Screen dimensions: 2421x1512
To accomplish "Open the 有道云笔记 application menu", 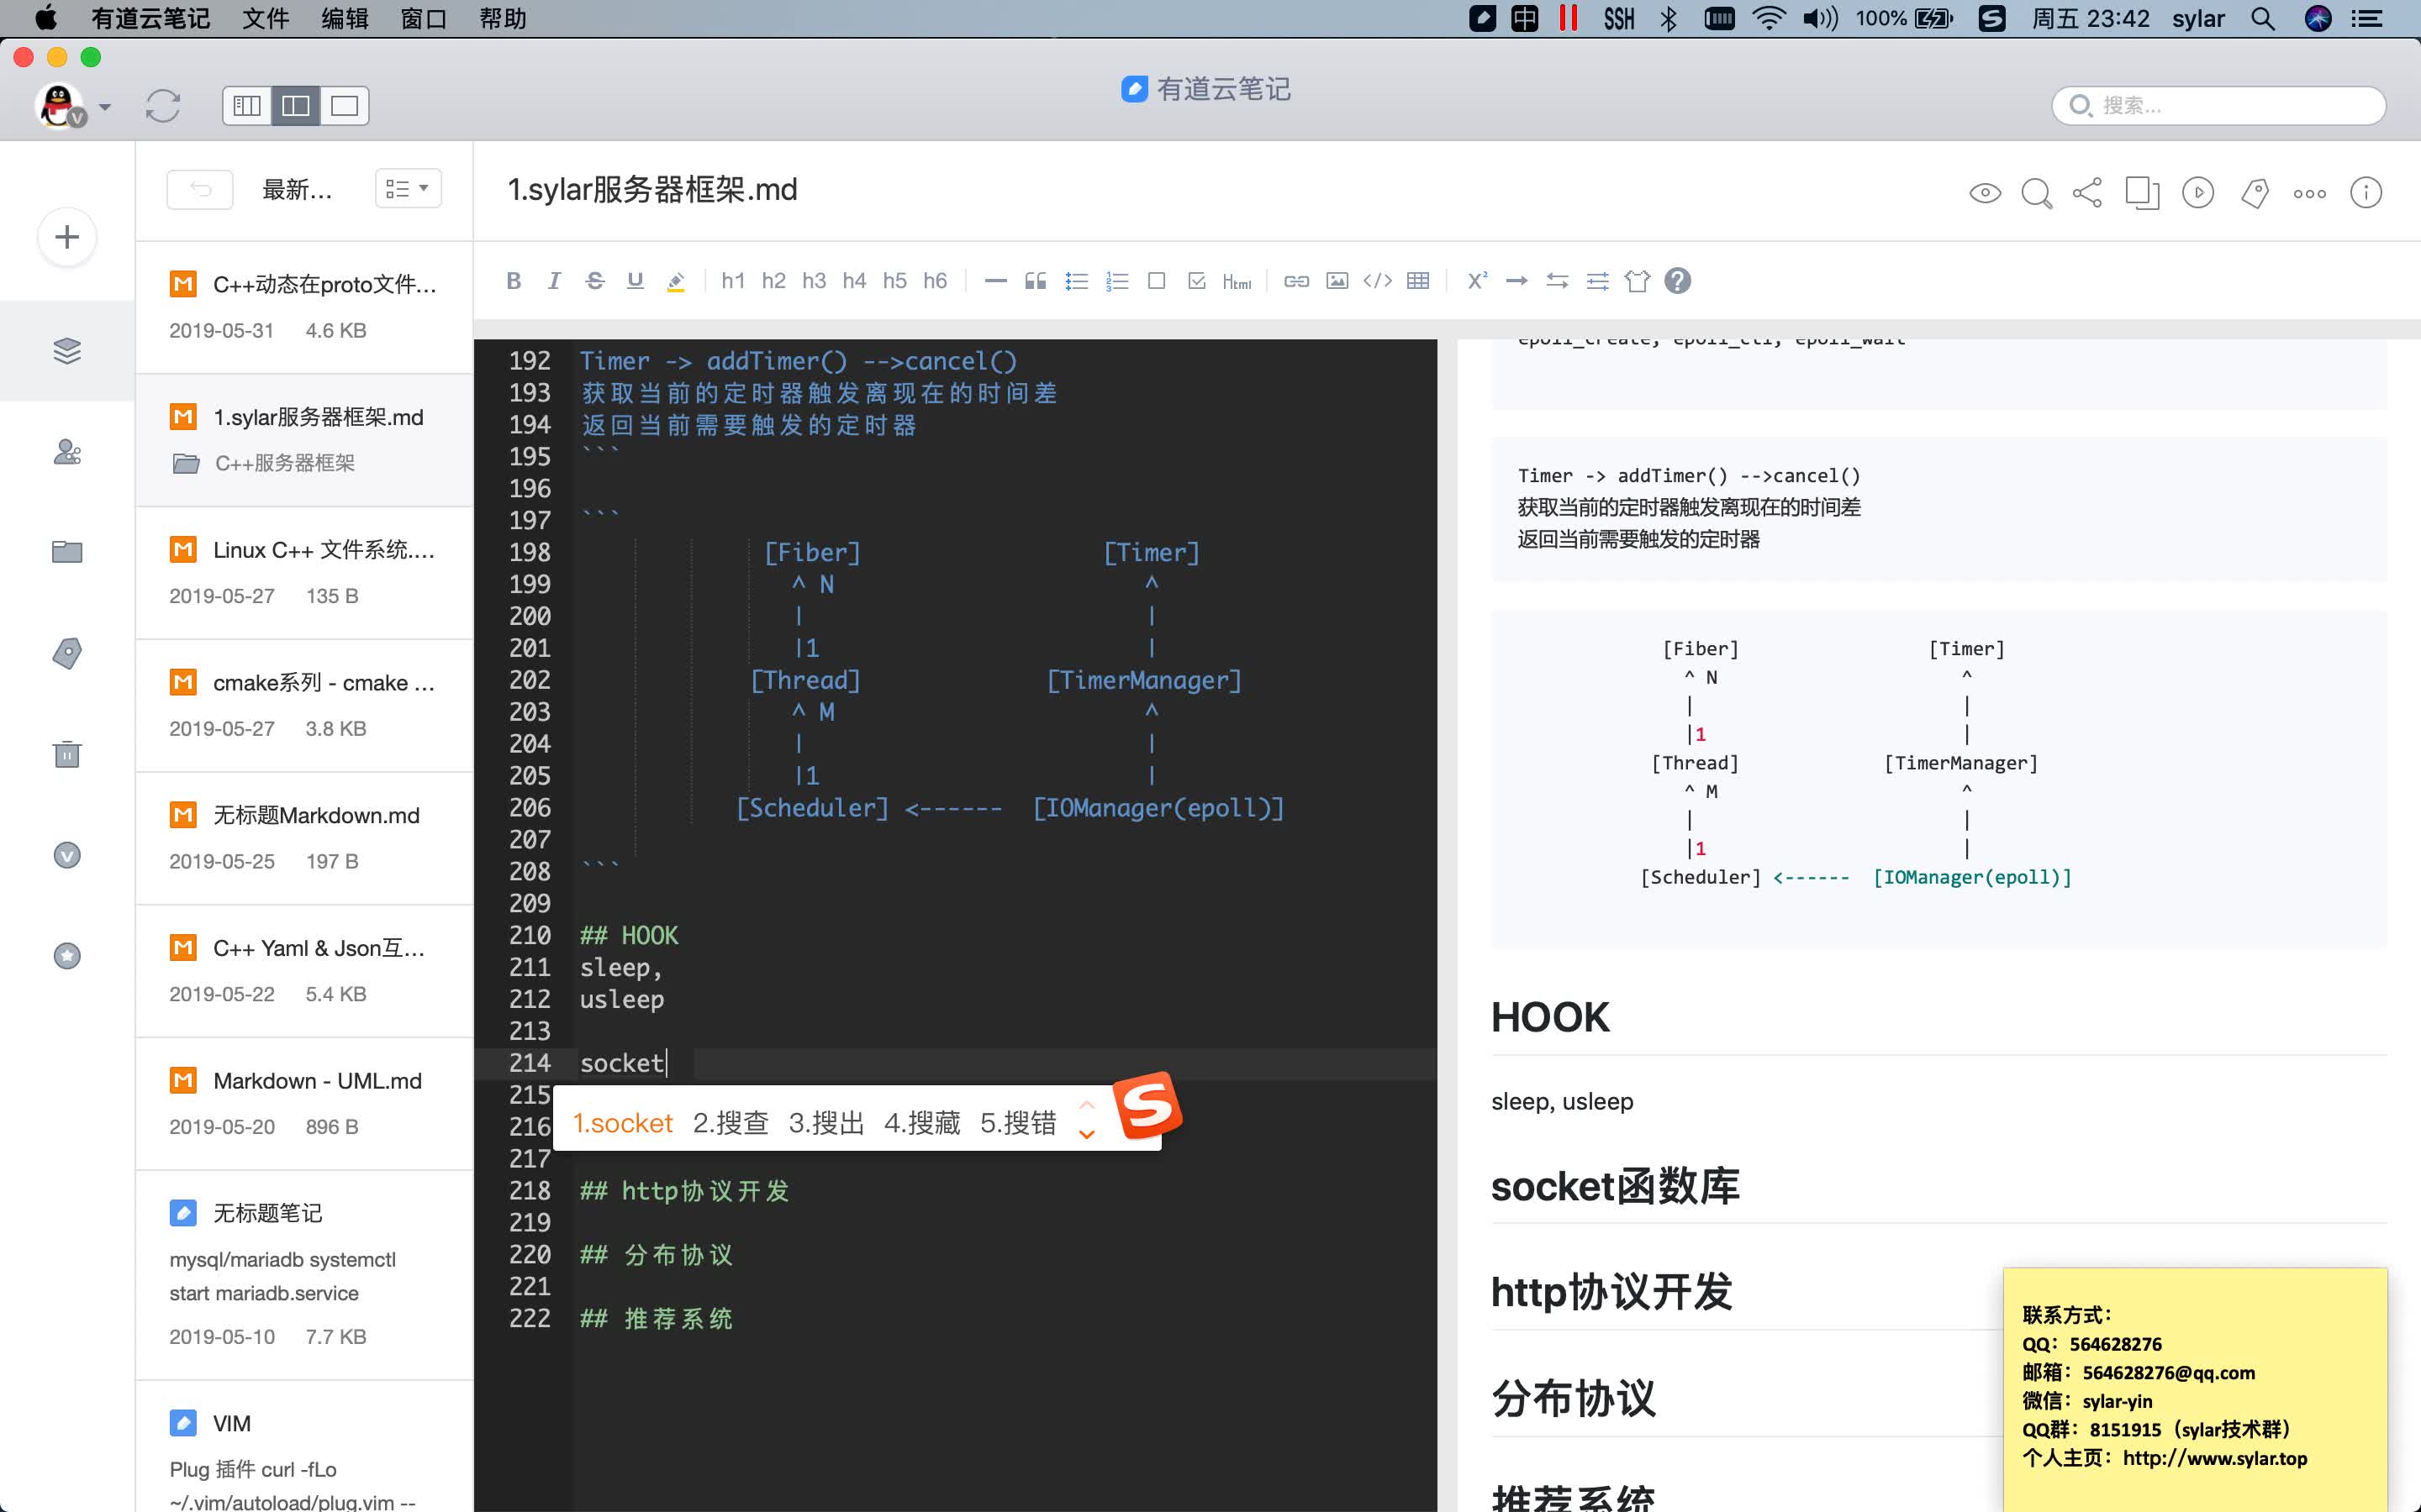I will pos(150,18).
